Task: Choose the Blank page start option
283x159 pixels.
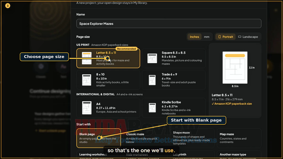Action: click(x=99, y=138)
